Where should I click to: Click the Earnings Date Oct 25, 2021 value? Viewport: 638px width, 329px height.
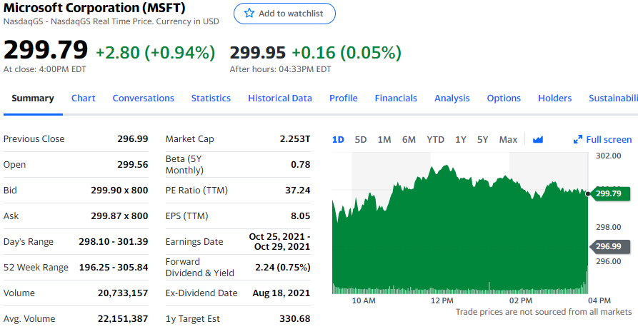(x=279, y=241)
